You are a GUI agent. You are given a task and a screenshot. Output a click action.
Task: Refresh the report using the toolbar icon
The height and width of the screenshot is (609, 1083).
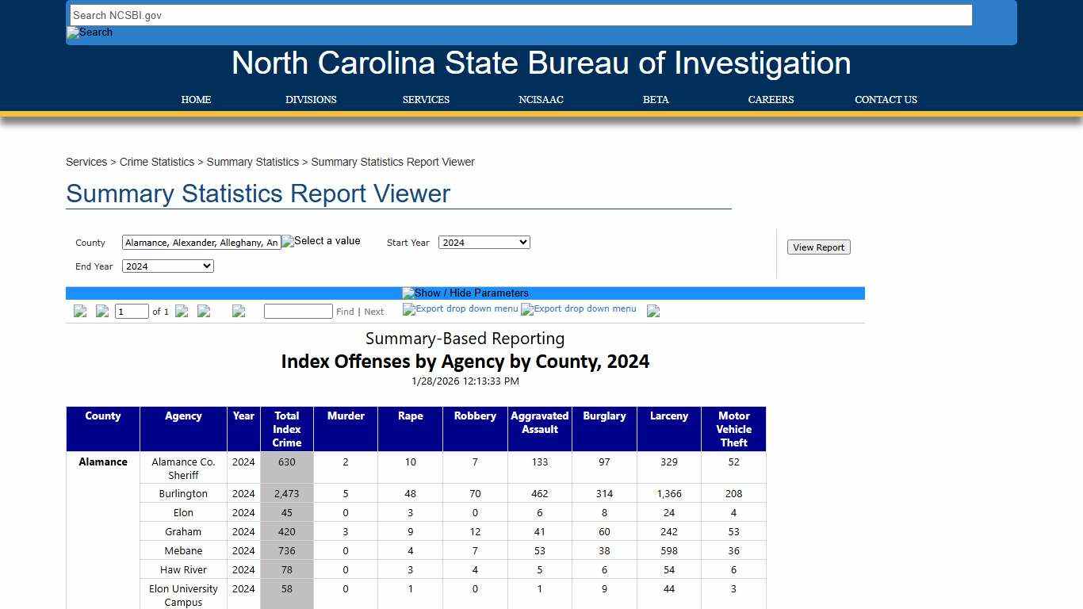pyautogui.click(x=239, y=311)
